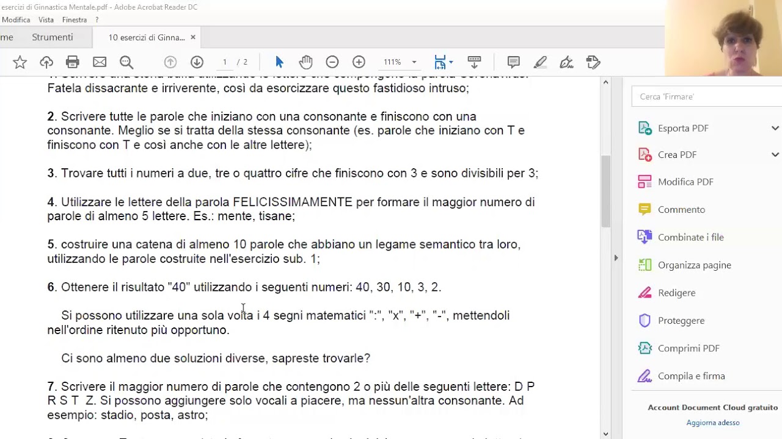Open the sign document pen tool
This screenshot has height=439, width=782.
point(566,62)
